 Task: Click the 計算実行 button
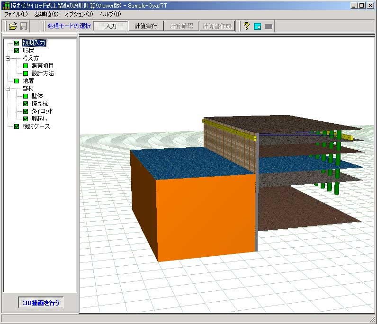[x=146, y=26]
